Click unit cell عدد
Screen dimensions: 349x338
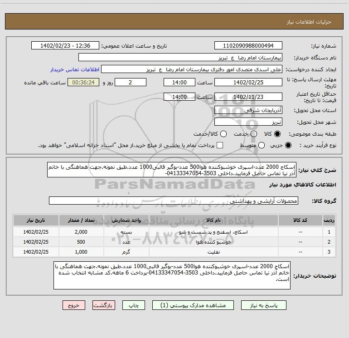[126, 242]
